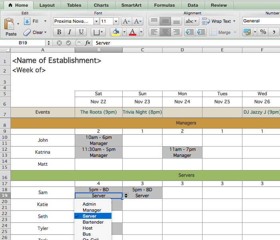Switch to Tables tab
Screen dimensions: 280x240
[74, 5]
